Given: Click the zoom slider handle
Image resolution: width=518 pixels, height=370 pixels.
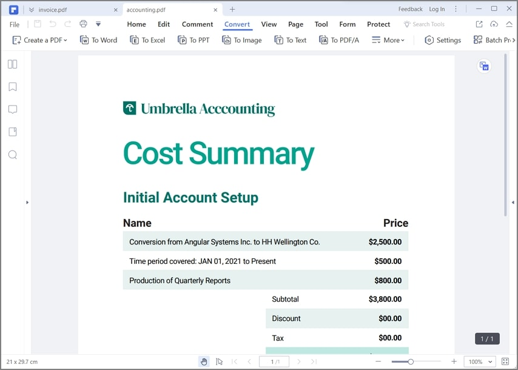Looking at the screenshot, I should pyautogui.click(x=411, y=362).
